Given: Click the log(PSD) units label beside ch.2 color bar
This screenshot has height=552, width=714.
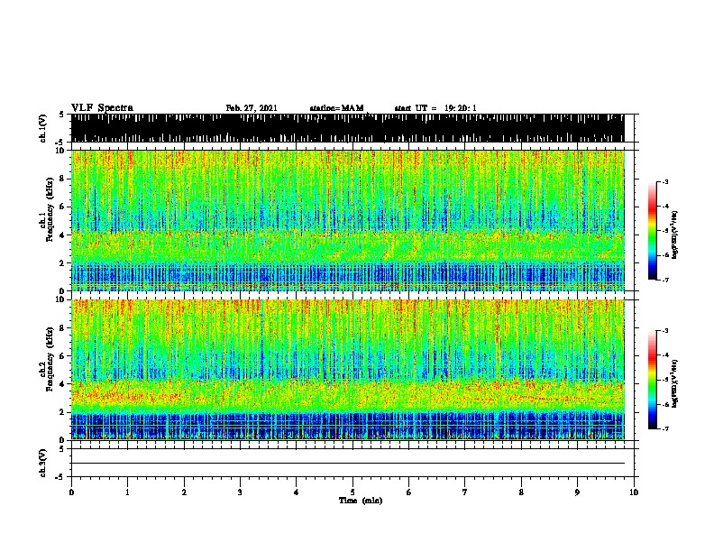Looking at the screenshot, I should (x=675, y=383).
